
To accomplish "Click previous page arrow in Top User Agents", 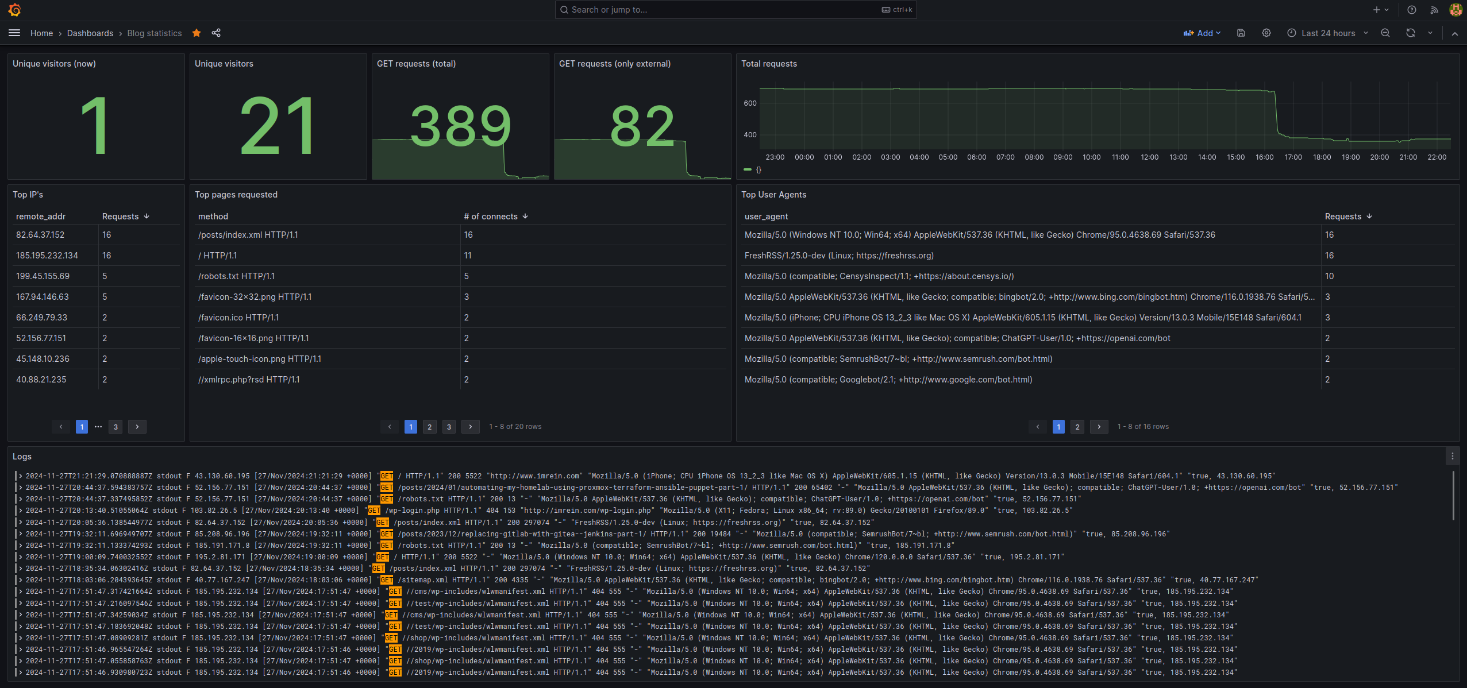I will coord(1038,427).
